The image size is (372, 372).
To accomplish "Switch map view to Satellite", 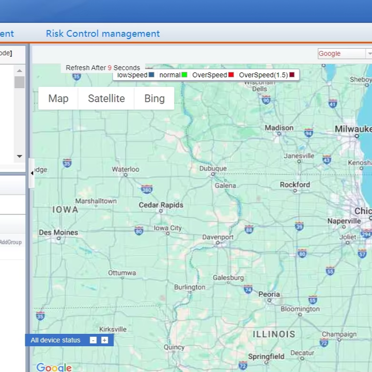I will point(106,98).
